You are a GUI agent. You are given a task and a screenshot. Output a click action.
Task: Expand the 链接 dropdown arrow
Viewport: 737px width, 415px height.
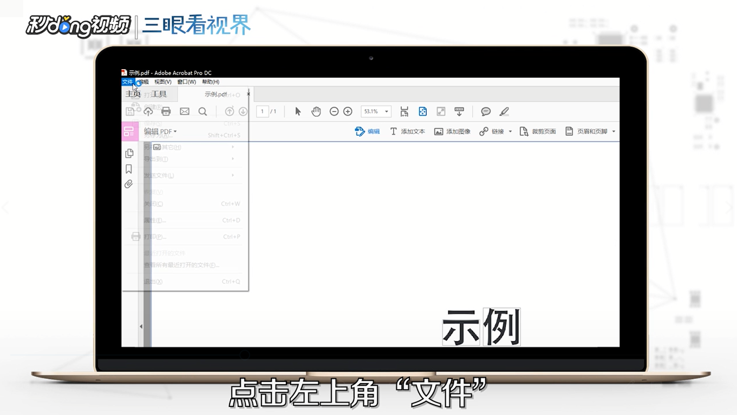click(x=510, y=131)
